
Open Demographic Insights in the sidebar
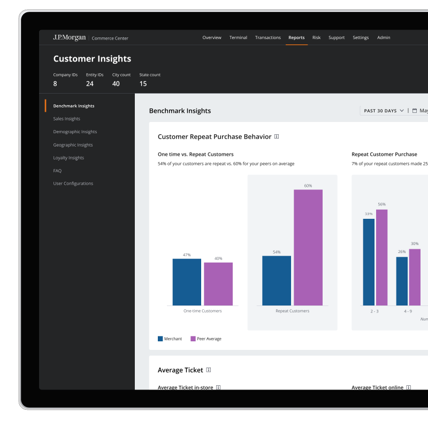(75, 132)
